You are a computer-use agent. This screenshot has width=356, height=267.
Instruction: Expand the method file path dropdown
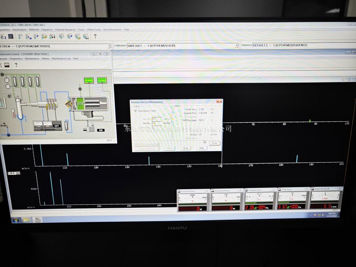point(109,46)
